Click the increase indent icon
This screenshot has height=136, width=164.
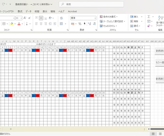(55, 24)
